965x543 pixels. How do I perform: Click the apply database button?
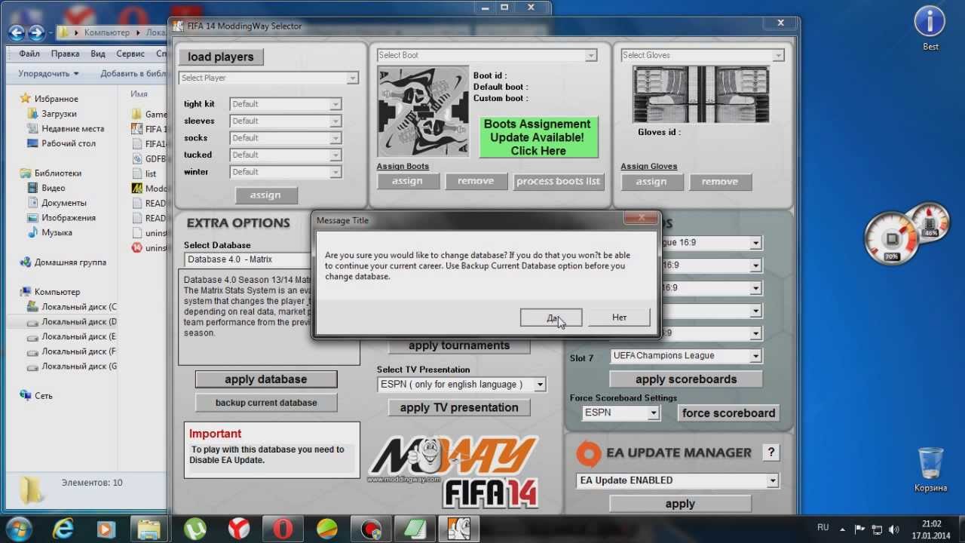coord(266,379)
